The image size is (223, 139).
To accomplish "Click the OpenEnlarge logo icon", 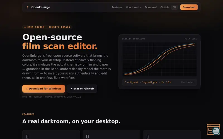I will [x=28, y=7].
